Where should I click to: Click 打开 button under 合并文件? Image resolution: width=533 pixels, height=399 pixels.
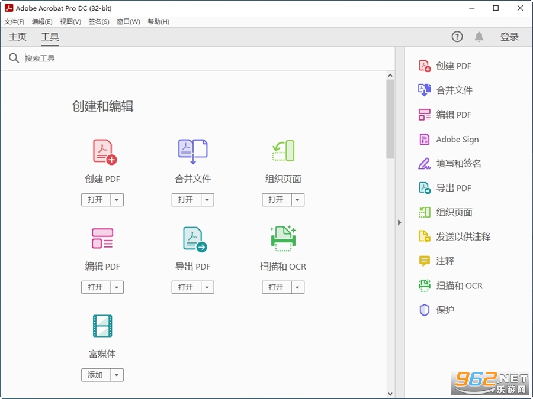click(x=187, y=200)
